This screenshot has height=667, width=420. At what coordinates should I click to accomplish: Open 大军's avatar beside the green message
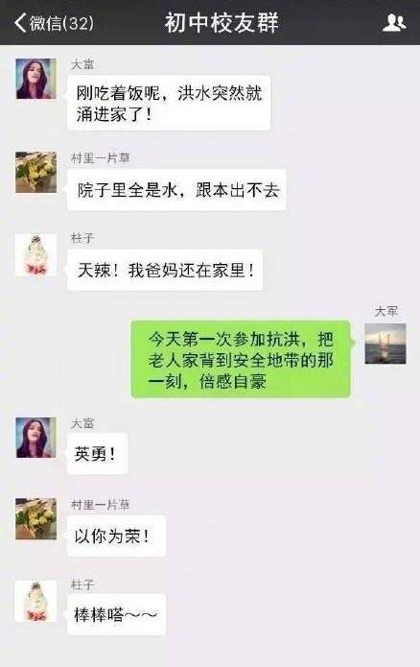click(385, 344)
